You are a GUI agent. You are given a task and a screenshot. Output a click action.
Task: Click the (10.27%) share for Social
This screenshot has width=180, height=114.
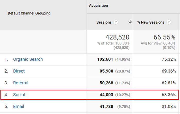123,95
